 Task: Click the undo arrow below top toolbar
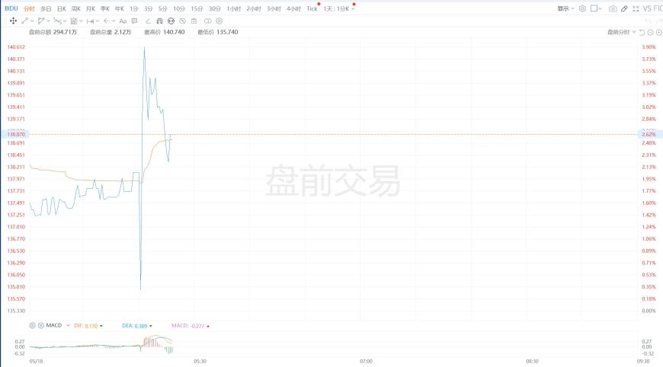click(x=647, y=21)
